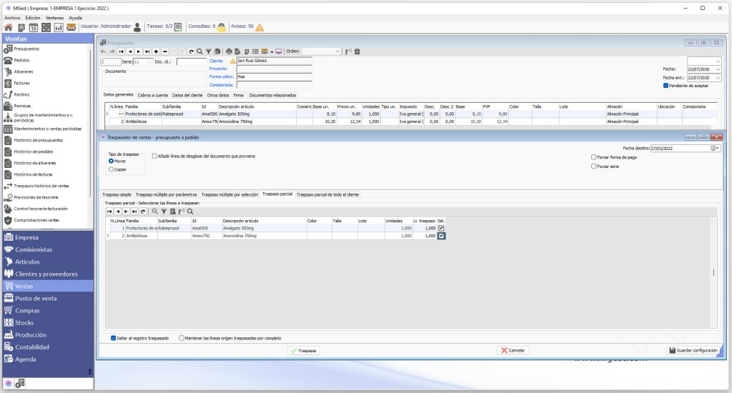Viewport: 732px width, 393px height.
Task: Switch to Traspaso simple tab
Action: click(x=117, y=194)
